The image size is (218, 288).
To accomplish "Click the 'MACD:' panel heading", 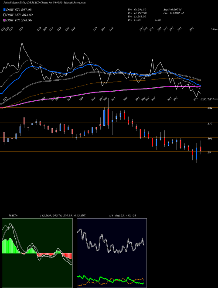I will coord(13,216).
